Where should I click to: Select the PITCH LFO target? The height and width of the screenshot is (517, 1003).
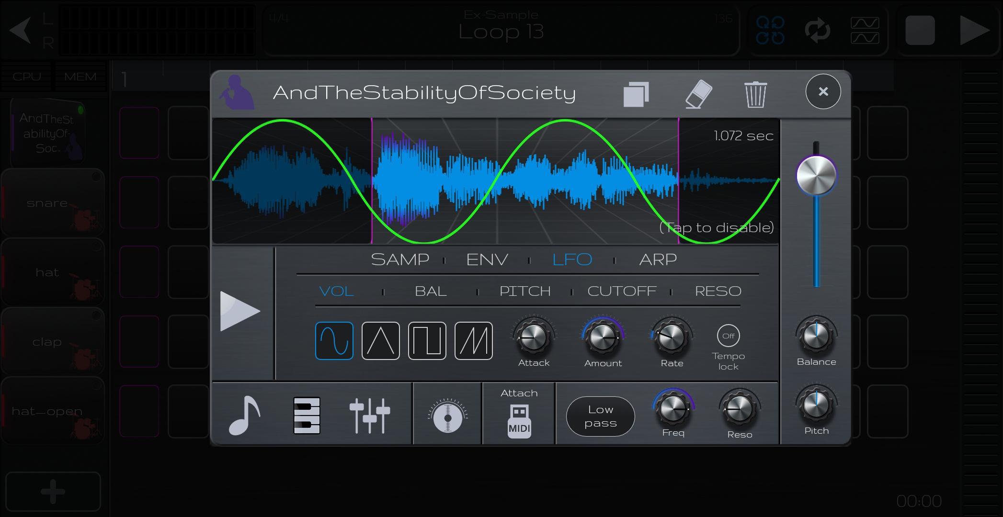[x=525, y=291]
